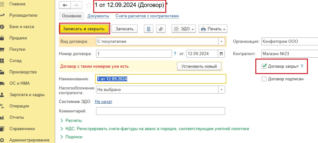Open the Администрирование menu section
318x143 pixels.
click(x=29, y=140)
